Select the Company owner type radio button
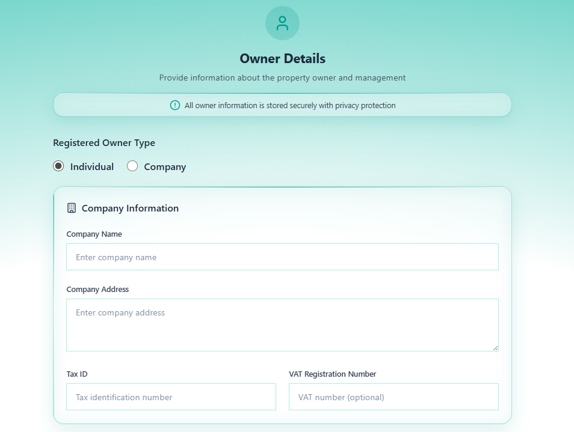Screen dimensions: 574x432 tap(132, 166)
